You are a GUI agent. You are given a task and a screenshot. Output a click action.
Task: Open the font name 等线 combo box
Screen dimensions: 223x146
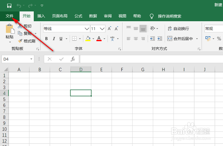pyautogui.click(x=67, y=29)
